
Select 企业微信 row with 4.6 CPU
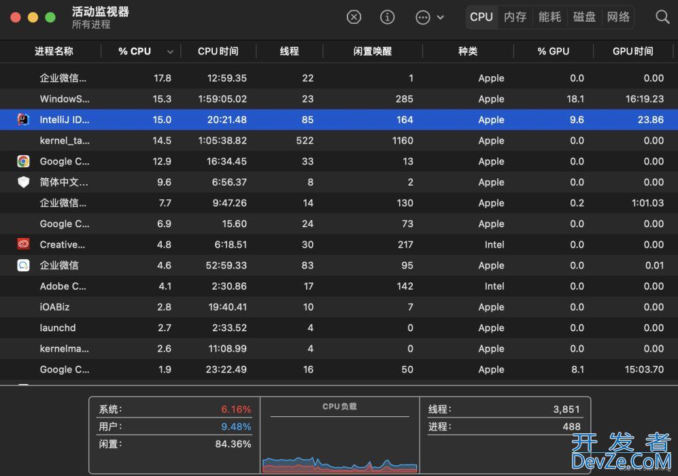point(339,265)
